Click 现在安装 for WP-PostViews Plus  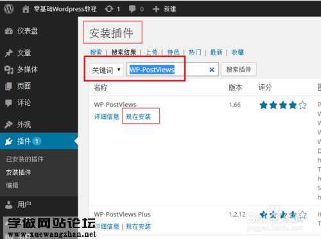[x=138, y=226]
